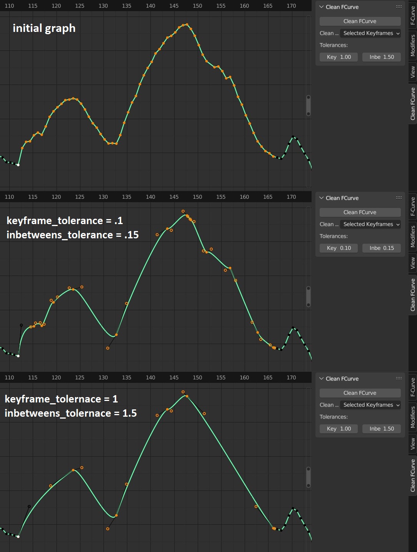
Task: Switch to View tab in initial graph view
Action: pyautogui.click(x=413, y=72)
